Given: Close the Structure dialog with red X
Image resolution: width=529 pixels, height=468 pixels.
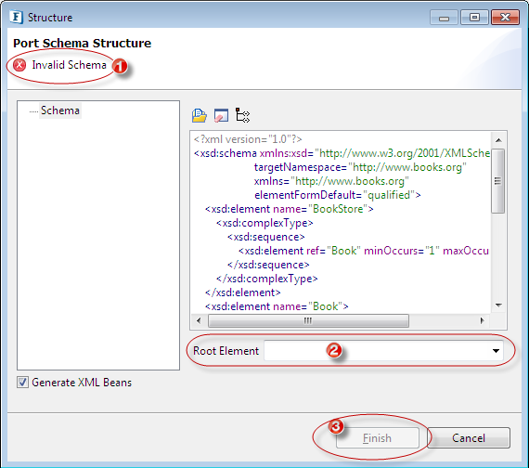Looking at the screenshot, I should coord(505,18).
